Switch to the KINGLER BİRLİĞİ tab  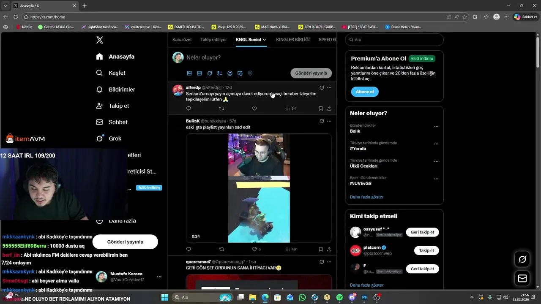tap(293, 40)
